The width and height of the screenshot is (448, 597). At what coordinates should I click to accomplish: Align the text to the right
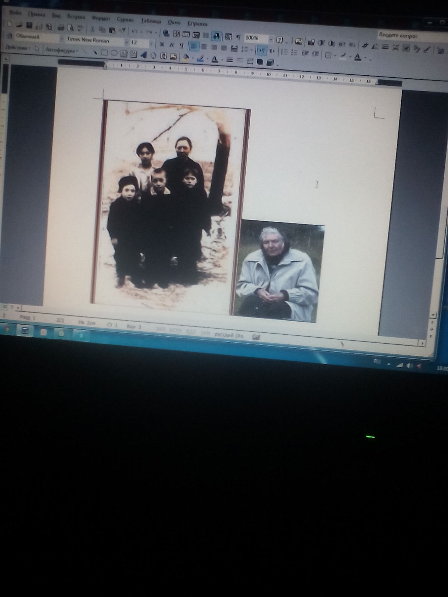[214, 47]
